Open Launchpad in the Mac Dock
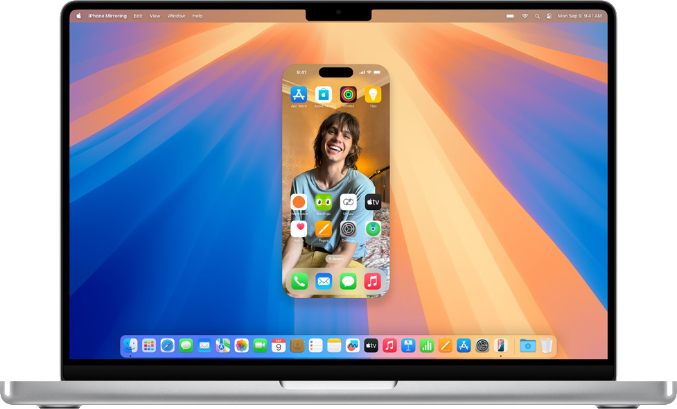 [x=149, y=345]
